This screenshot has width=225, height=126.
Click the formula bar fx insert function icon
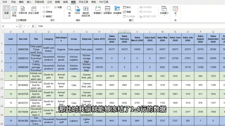pos(33,26)
